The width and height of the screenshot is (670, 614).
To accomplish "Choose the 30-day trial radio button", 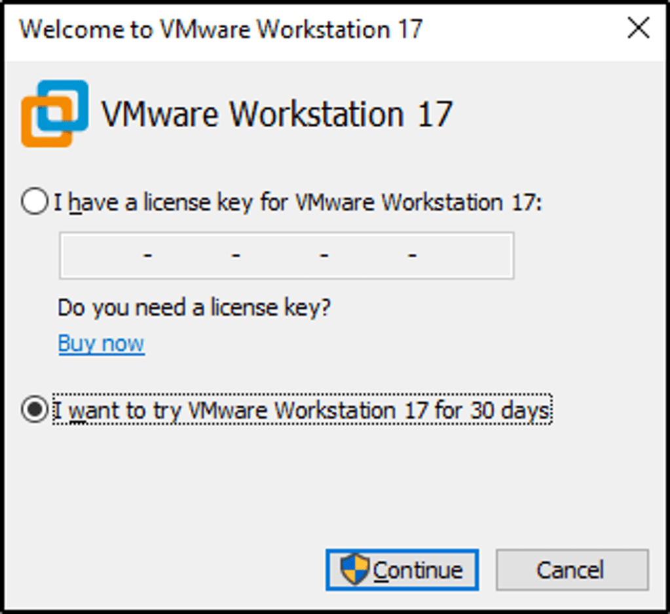I will 34,411.
